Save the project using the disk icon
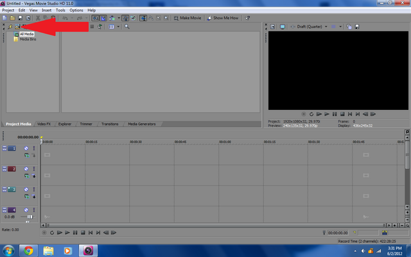The image size is (411, 257). click(20, 18)
